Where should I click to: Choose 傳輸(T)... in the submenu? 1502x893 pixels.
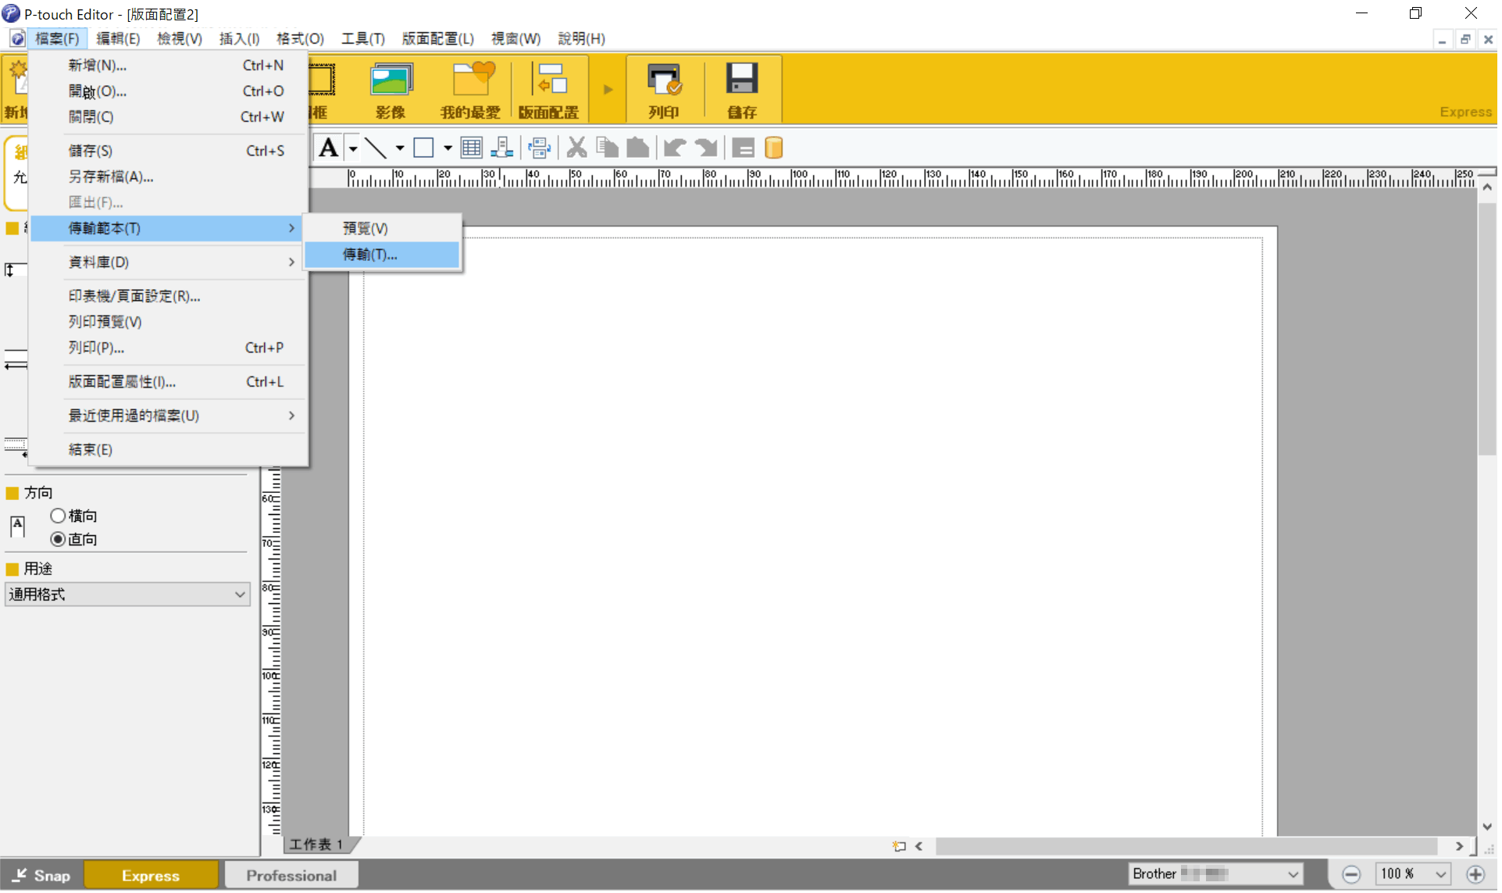coord(383,255)
